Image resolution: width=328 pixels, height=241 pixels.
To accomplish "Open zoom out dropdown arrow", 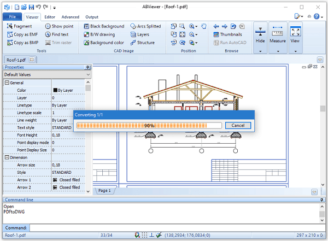I will 196,35.
